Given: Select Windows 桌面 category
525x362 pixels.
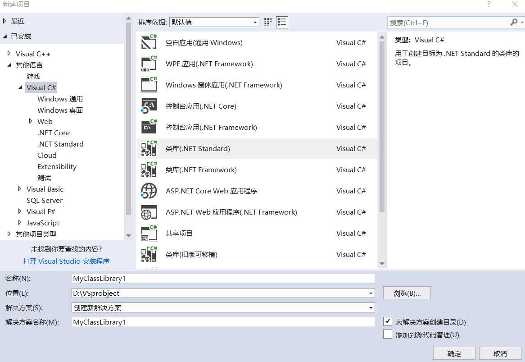Looking at the screenshot, I should point(60,110).
